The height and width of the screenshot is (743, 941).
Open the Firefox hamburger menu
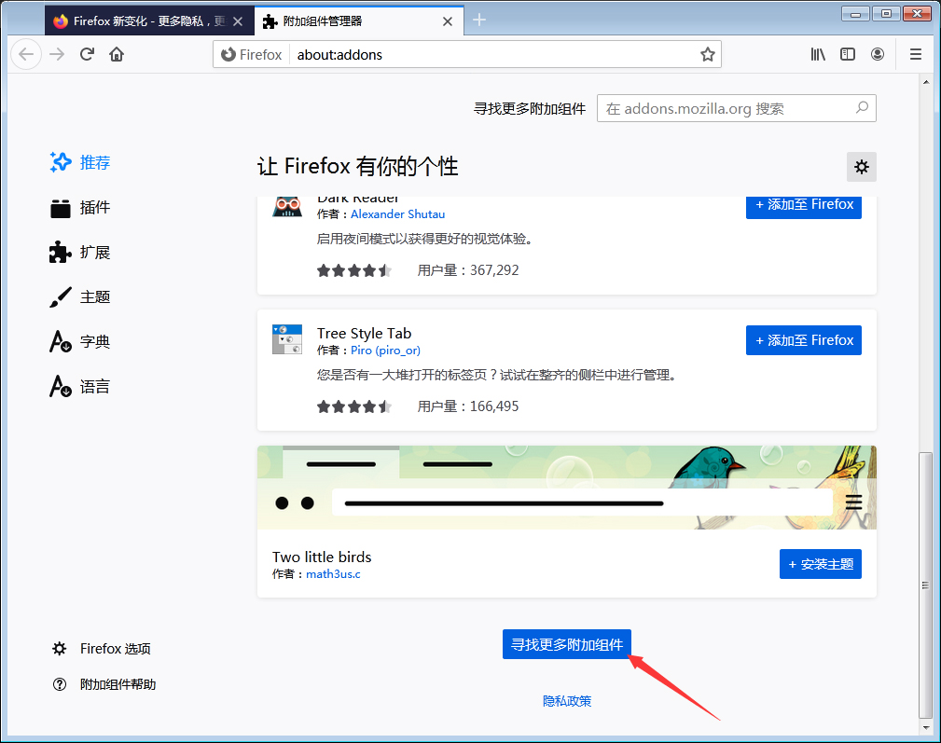click(x=915, y=54)
